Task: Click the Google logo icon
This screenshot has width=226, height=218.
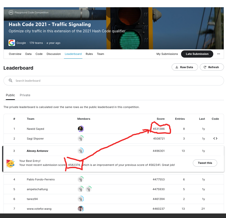Action: [12, 43]
